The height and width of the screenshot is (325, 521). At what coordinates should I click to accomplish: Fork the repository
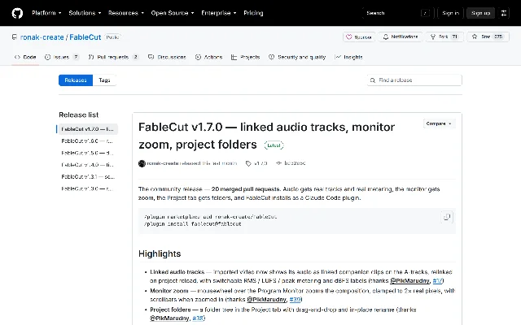pos(444,37)
